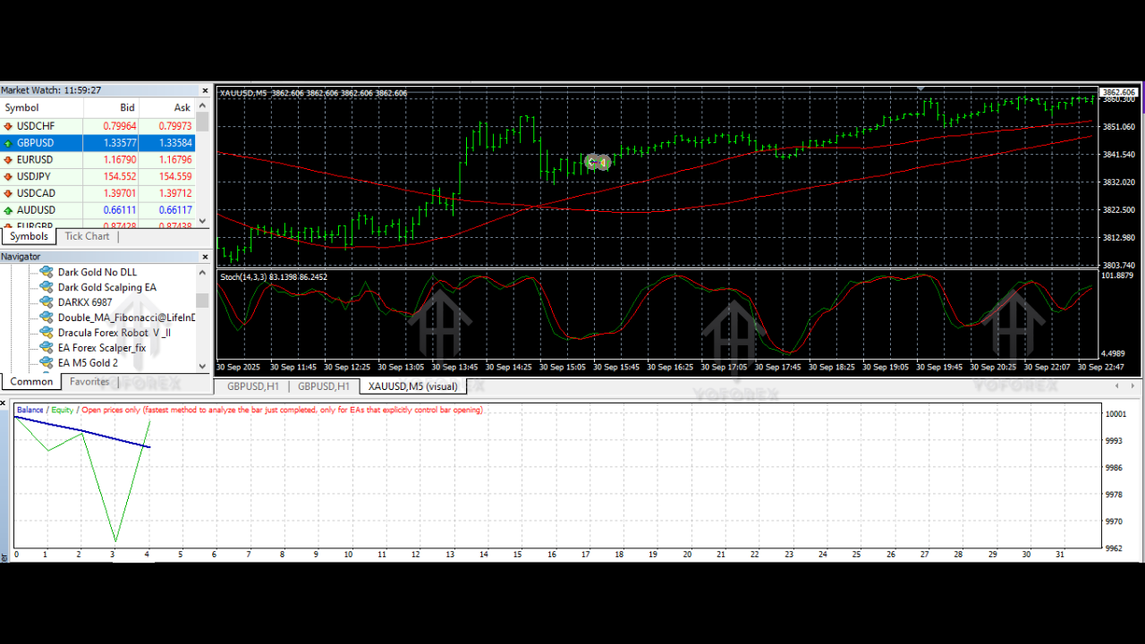Screen dimensions: 1145x644
Task: Open the Favorites tab in Navigator
Action: 89,382
